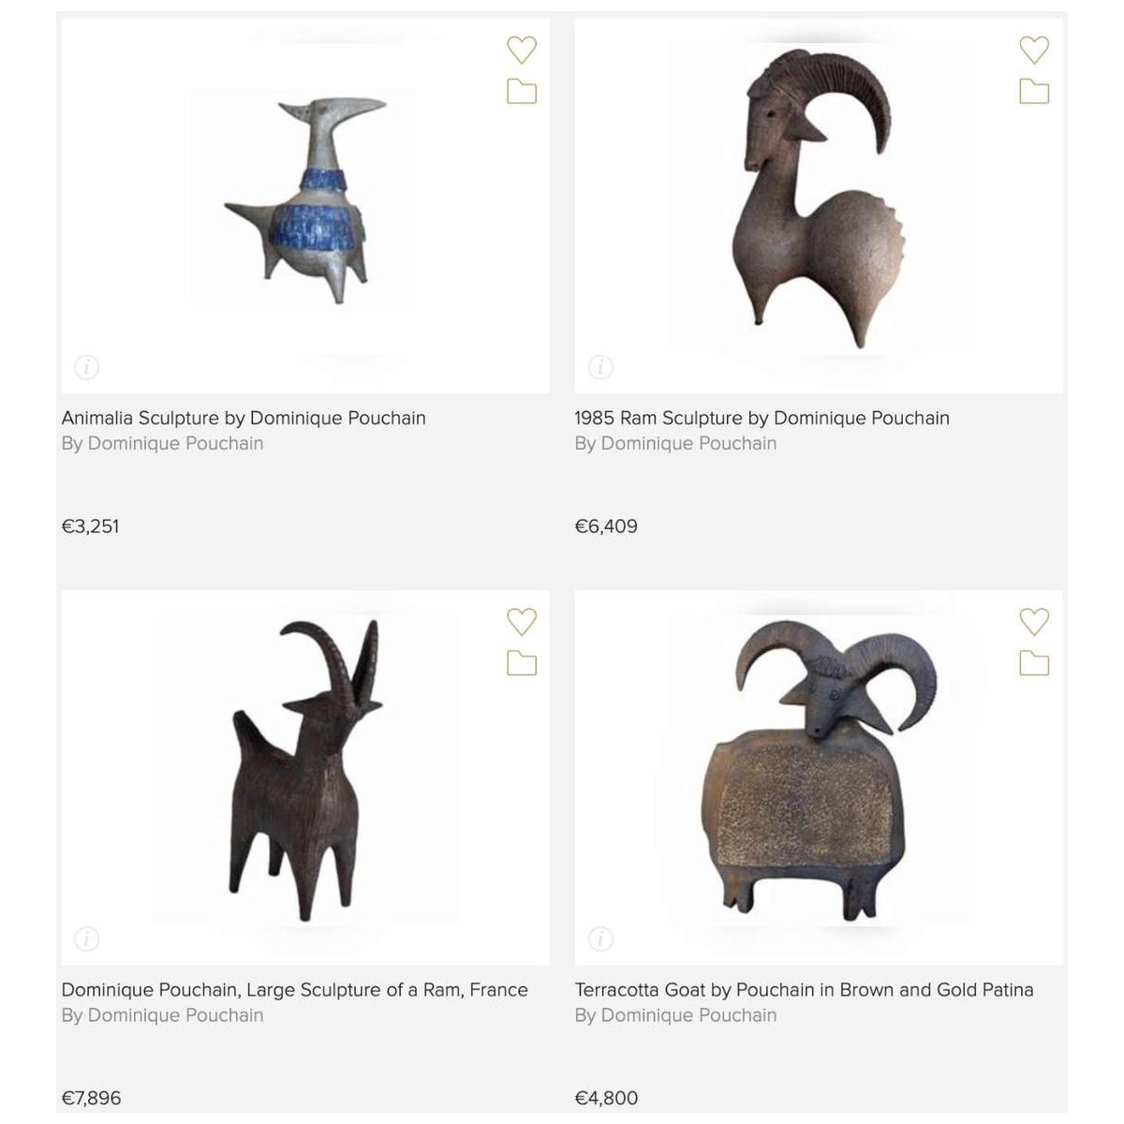Open the Terracotta Goat product image
The height and width of the screenshot is (1124, 1124).
[x=819, y=777]
